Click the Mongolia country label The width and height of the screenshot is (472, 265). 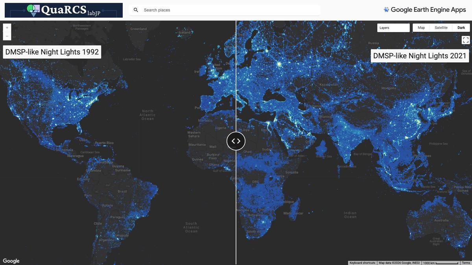tap(389, 88)
